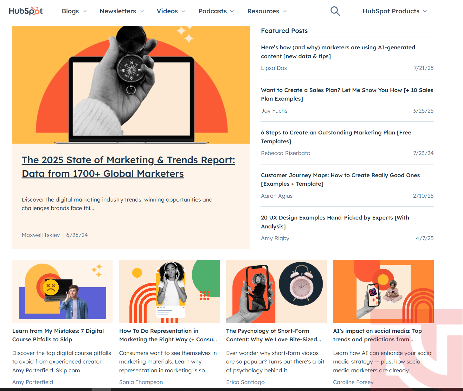Open author Caroline Forsey's page
Screen dimensions: 463x391
coord(353,382)
